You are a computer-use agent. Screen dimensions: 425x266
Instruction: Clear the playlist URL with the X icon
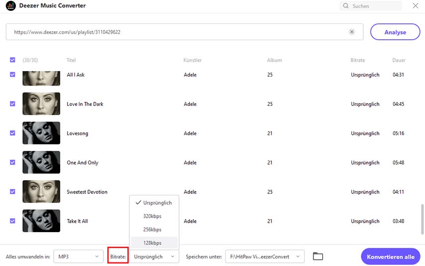[x=351, y=32]
